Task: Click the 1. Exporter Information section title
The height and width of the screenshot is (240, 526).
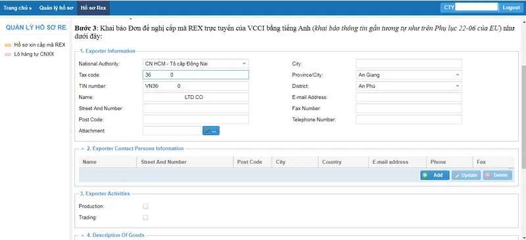Action: point(107,51)
